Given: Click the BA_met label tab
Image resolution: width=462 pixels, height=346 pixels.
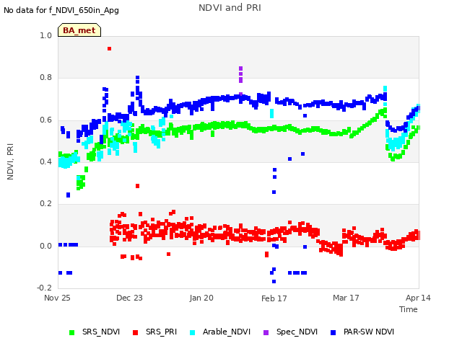Looking at the screenshot, I should 79,30.
